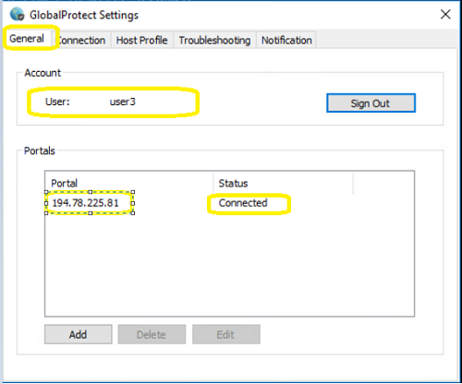The image size is (462, 384).
Task: Click the Connected status text
Action: pos(243,203)
